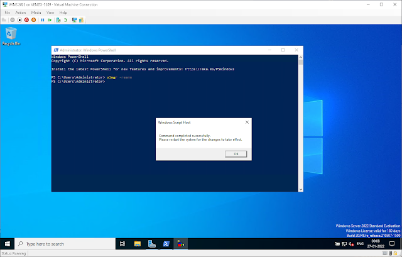The height and width of the screenshot is (257, 402).
Task: Send Ctrl+Alt+Delete from the VM toolbar
Action: tap(4, 20)
